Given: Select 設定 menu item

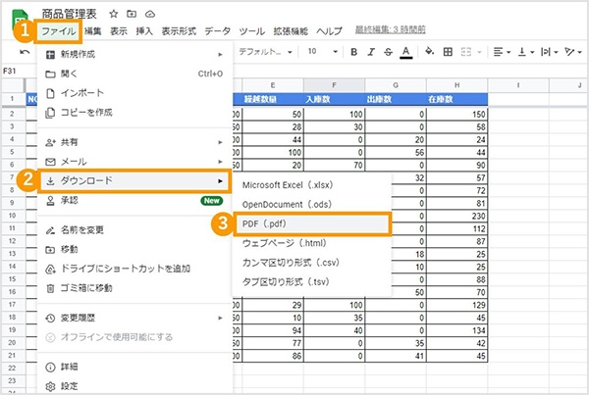Looking at the screenshot, I should click(x=134, y=386).
